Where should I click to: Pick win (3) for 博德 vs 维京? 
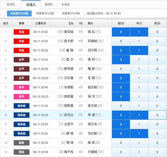pos(121,143)
